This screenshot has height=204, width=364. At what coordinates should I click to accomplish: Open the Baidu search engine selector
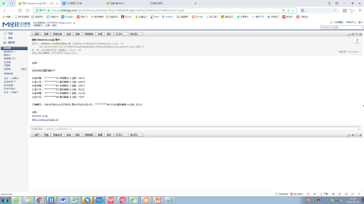click(x=303, y=10)
